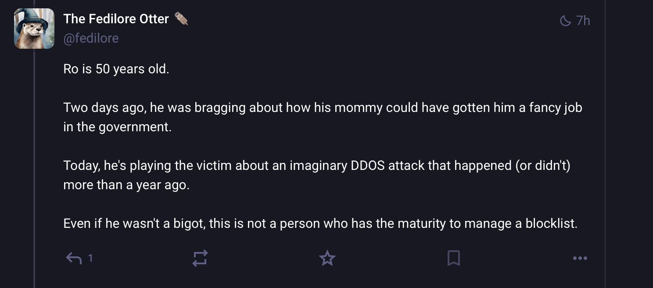653x288 pixels.
Task: Open the wizard-hat otter avatar
Action: [x=34, y=29]
